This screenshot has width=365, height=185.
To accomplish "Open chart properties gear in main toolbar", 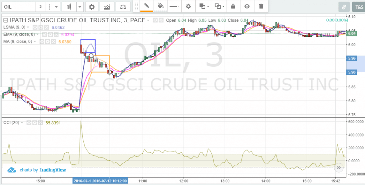I will tap(92, 7).
